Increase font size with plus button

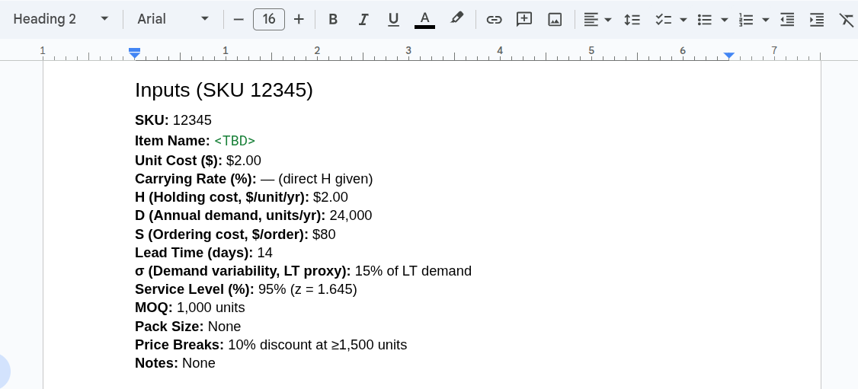tap(299, 19)
